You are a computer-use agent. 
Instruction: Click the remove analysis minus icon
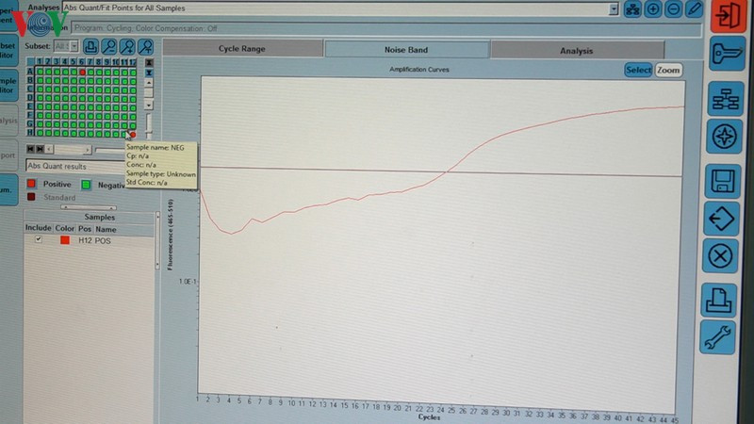pos(673,9)
